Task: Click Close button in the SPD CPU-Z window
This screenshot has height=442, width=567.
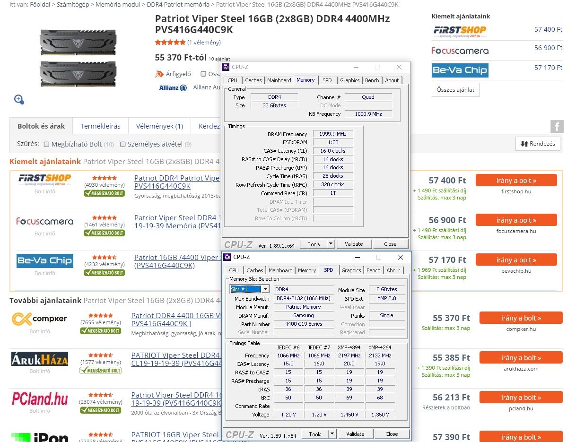Action: (392, 433)
